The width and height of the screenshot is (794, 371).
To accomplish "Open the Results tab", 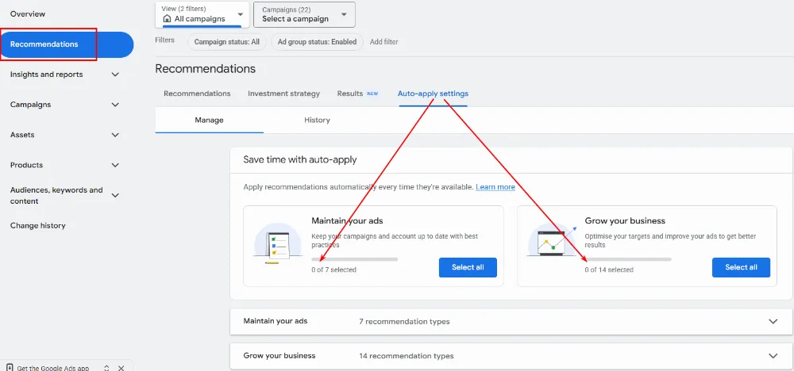I will [357, 94].
